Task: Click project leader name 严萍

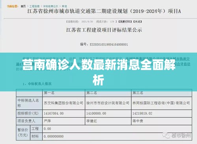Action: (47, 121)
